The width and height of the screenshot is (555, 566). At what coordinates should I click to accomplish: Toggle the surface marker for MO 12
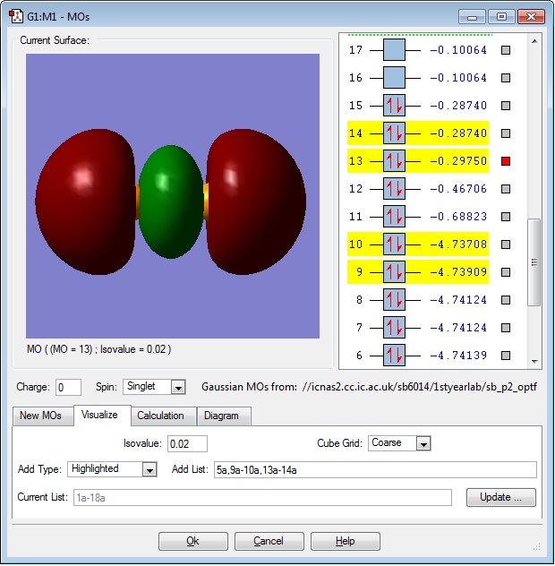pyautogui.click(x=506, y=189)
